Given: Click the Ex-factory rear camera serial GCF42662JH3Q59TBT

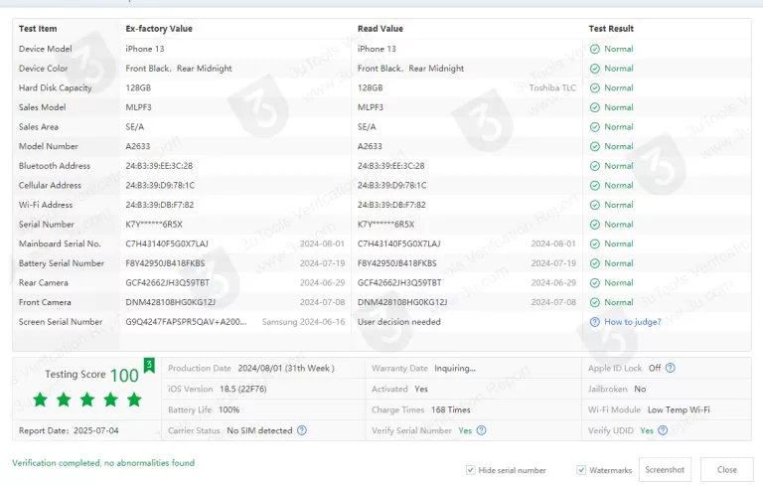Looking at the screenshot, I should (x=167, y=283).
